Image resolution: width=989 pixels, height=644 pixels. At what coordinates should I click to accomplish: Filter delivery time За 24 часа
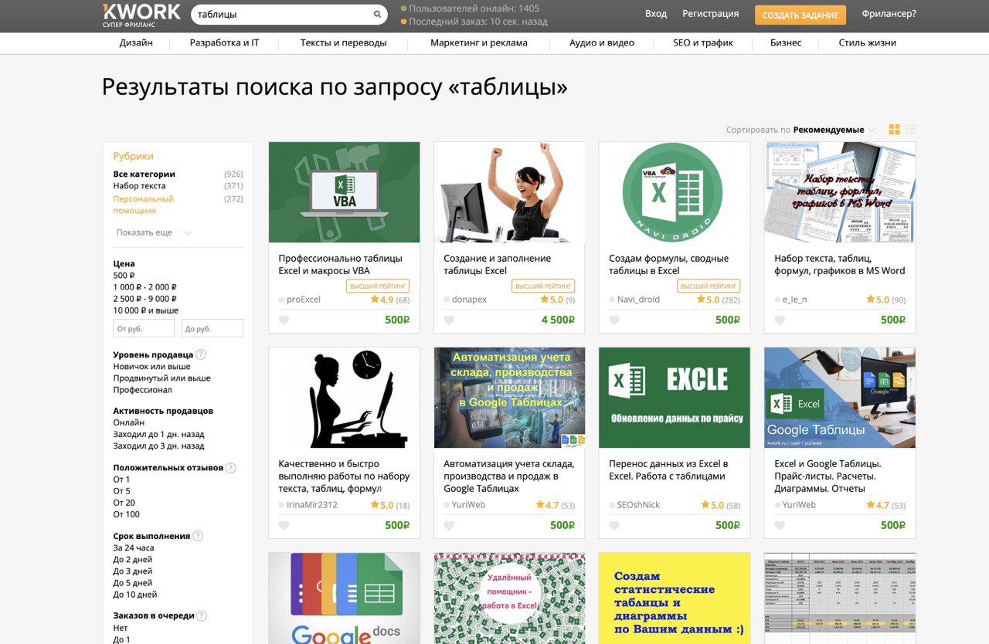coord(133,548)
